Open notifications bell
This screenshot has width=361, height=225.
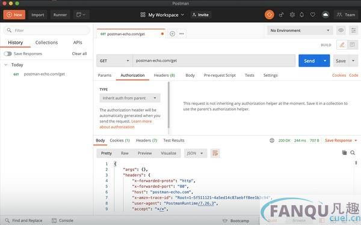pos(302,14)
